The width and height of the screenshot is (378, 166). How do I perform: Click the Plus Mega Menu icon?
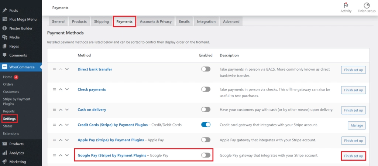click(4, 19)
